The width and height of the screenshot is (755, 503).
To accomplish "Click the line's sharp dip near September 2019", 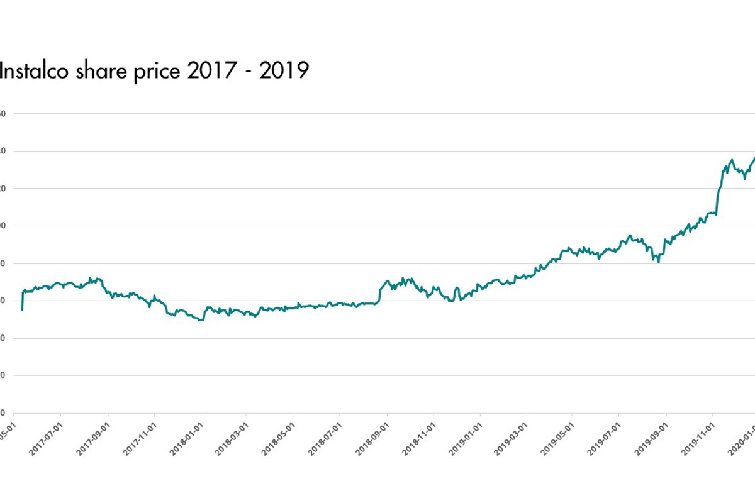I will pyautogui.click(x=658, y=261).
